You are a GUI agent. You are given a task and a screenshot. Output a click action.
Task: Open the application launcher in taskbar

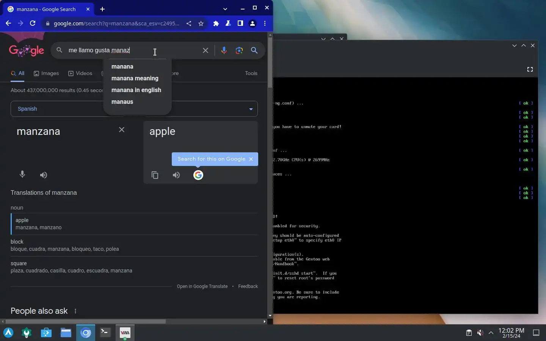click(x=8, y=333)
